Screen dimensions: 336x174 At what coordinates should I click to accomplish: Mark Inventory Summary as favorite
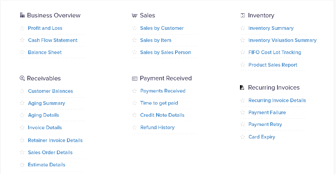(242, 28)
